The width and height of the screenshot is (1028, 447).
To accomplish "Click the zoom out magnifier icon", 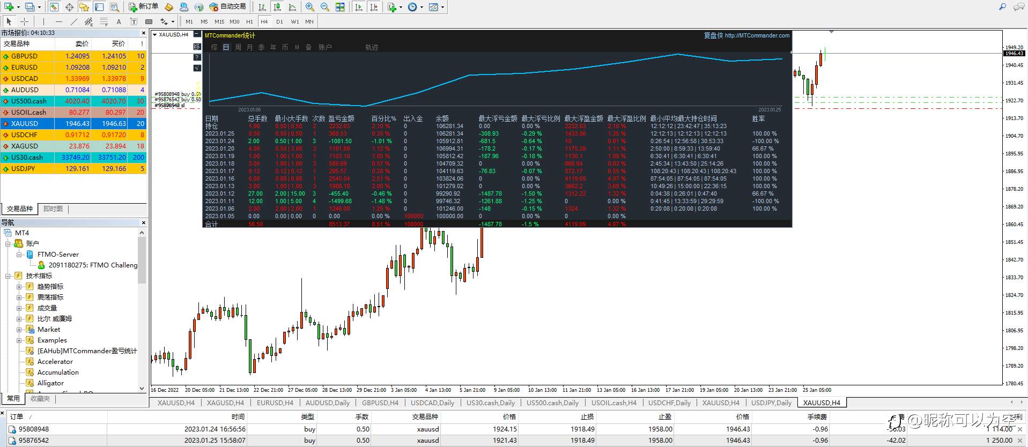I will click(324, 7).
